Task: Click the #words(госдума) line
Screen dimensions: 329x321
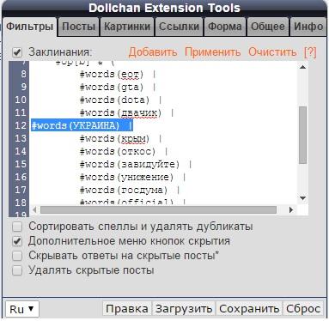Action: click(x=130, y=190)
